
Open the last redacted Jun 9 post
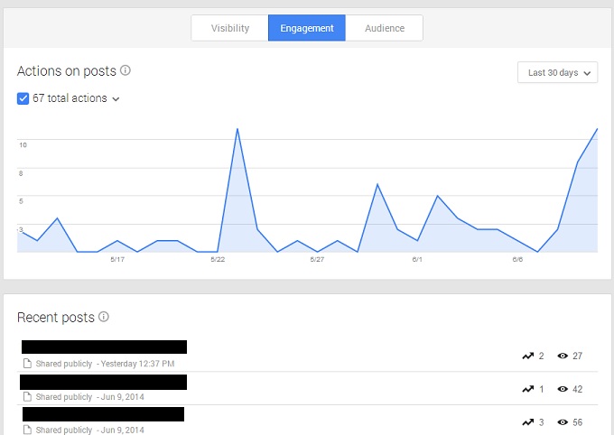103,414
